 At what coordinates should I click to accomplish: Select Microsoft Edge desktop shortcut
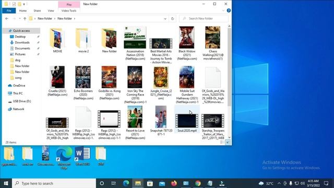tap(64, 157)
